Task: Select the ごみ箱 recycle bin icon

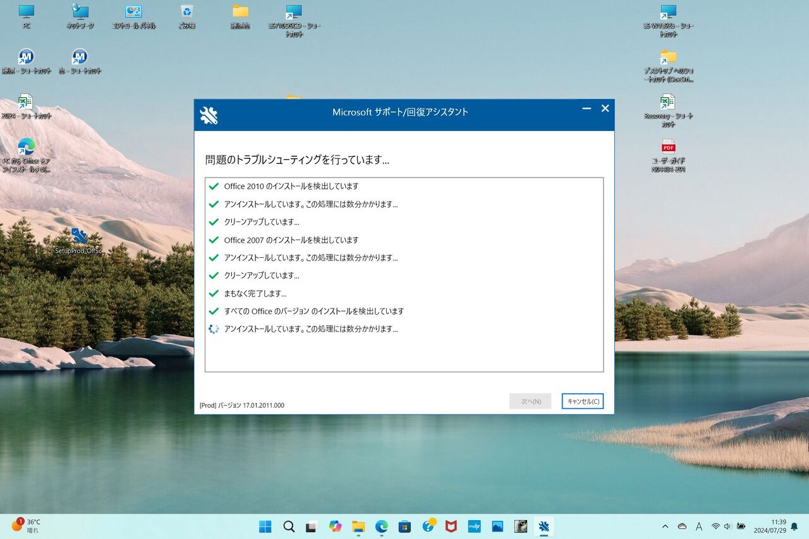Action: click(186, 17)
